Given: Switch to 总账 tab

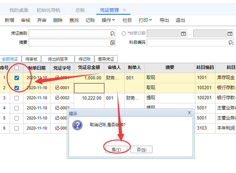Looking at the screenshot, I should [80, 10].
